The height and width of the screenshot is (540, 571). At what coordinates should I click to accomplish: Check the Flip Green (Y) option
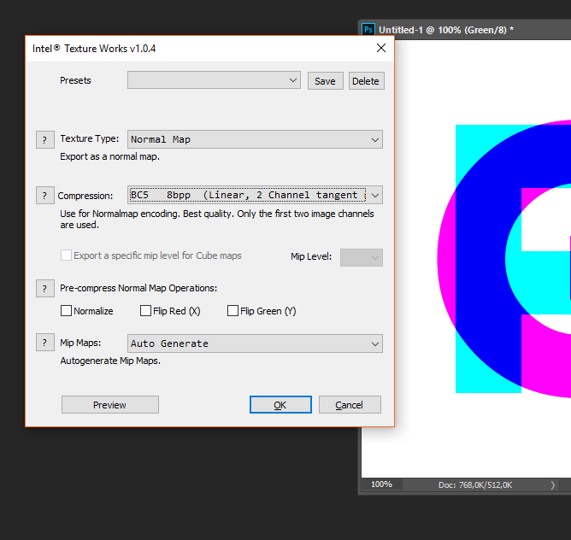coord(233,311)
